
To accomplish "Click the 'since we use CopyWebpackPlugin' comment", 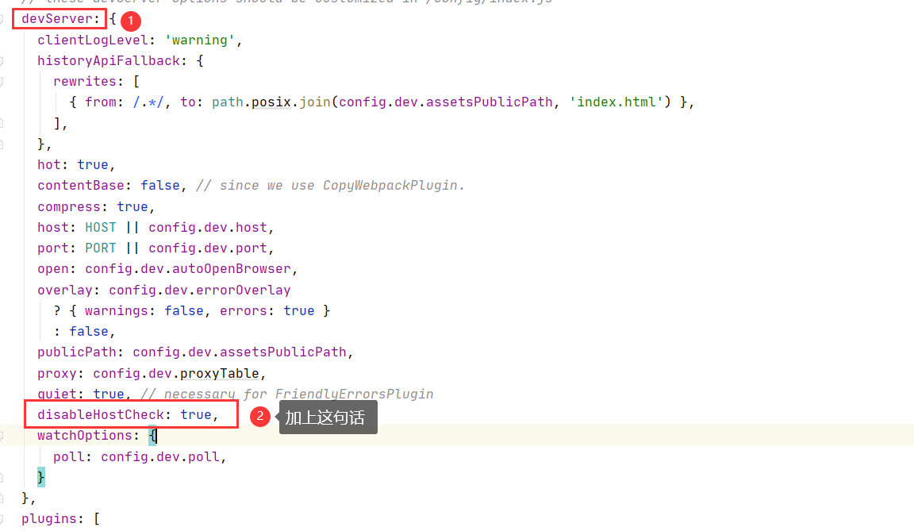I will pyautogui.click(x=331, y=186).
